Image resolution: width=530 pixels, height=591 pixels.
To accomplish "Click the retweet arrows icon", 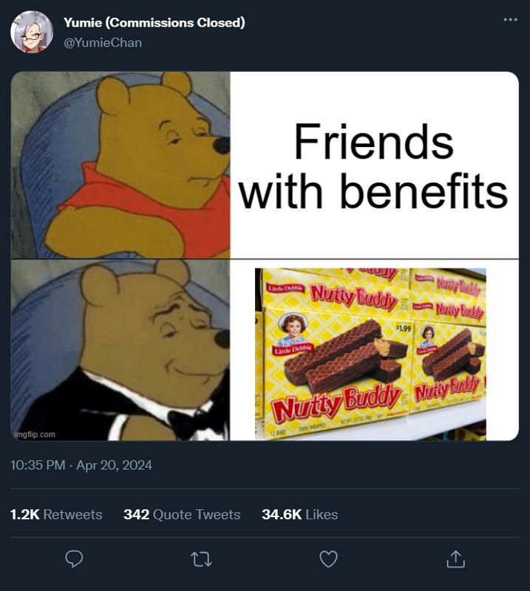I will tap(201, 559).
